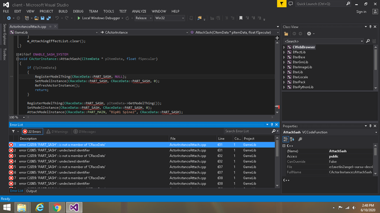Click the Save All toolbar icon

49,18
